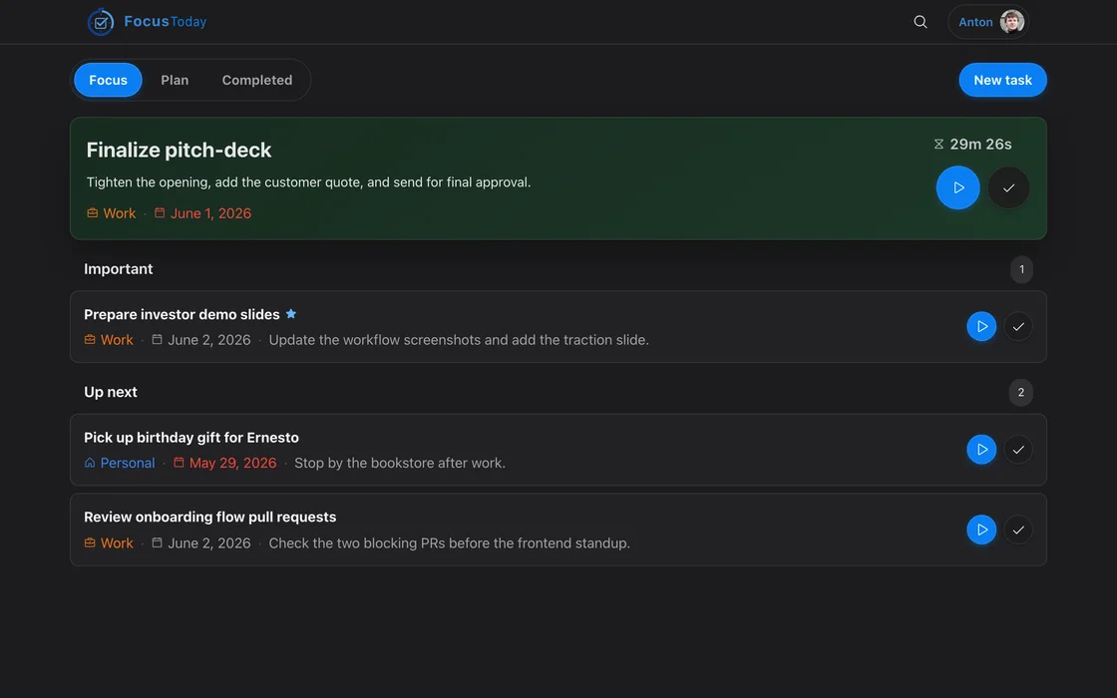Open Anton's profile avatar
Screen dimensions: 1117x698
coord(1011,22)
